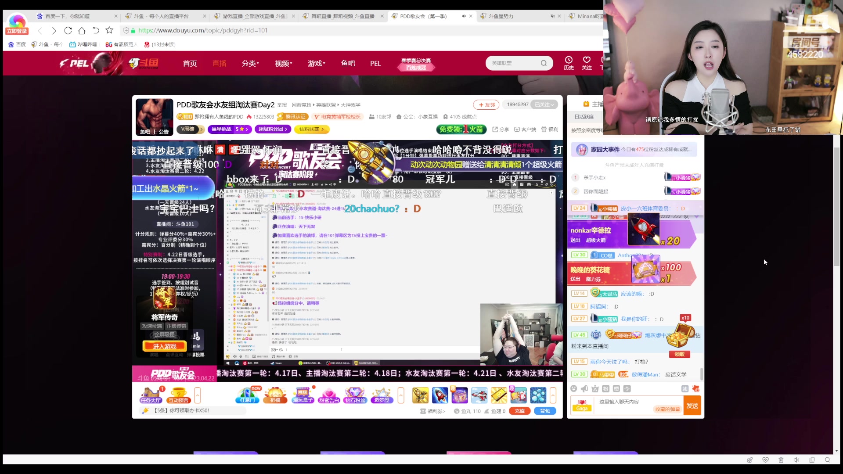Viewport: 843px width, 474px height.
Task: Open the 任务大厅 task hall icon
Action: click(x=151, y=395)
